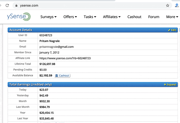Open the Affiliates dropdown menu
The image size is (180, 123).
pyautogui.click(x=112, y=17)
